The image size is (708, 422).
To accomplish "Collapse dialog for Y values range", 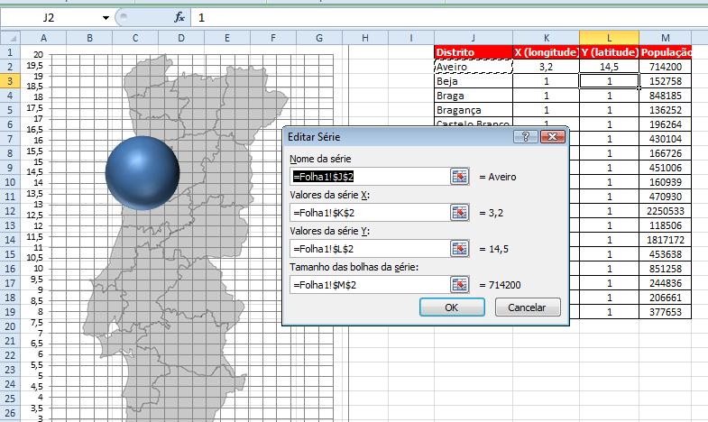I will pos(460,249).
